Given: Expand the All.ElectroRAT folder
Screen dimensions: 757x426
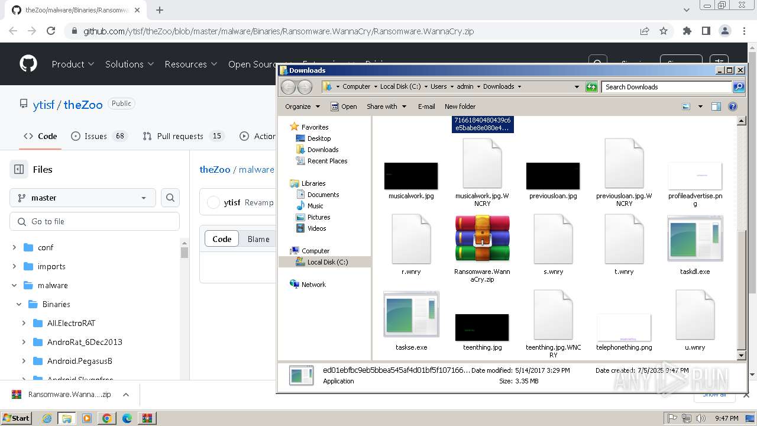Looking at the screenshot, I should (24, 323).
